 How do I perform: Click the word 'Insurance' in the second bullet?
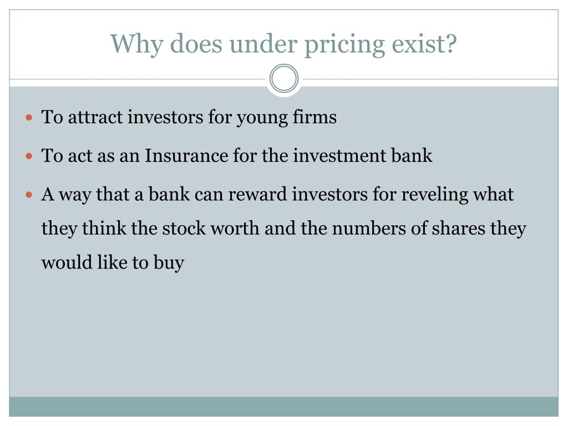tap(186, 156)
